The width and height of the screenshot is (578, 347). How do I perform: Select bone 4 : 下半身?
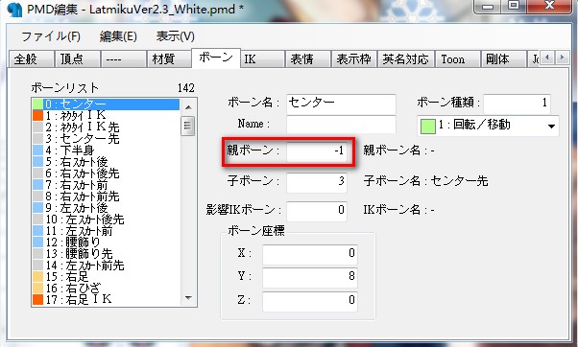(106, 150)
